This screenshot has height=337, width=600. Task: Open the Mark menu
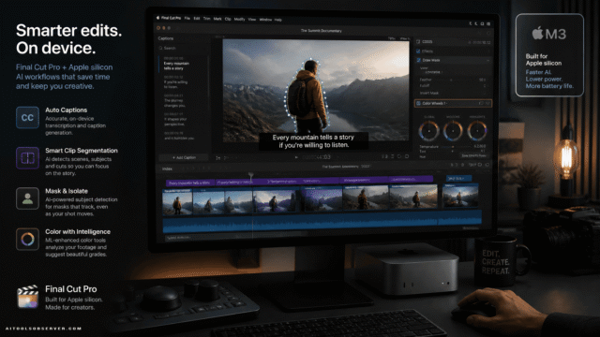(x=217, y=19)
